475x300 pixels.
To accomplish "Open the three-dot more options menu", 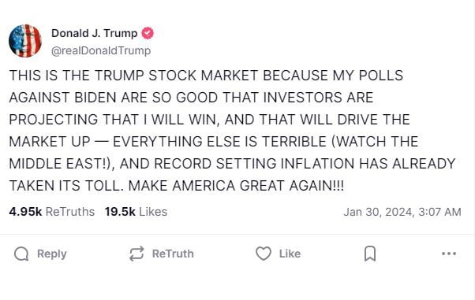I will click(449, 254).
